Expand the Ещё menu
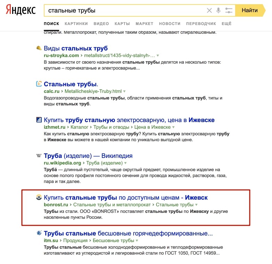The height and width of the screenshot is (264, 272). [226, 24]
